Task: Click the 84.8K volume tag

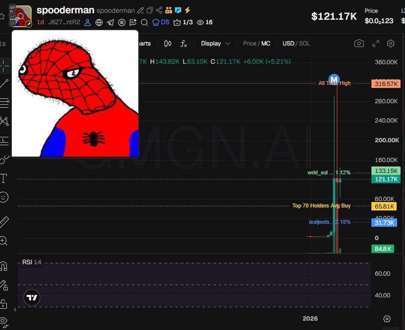Action: click(x=383, y=249)
